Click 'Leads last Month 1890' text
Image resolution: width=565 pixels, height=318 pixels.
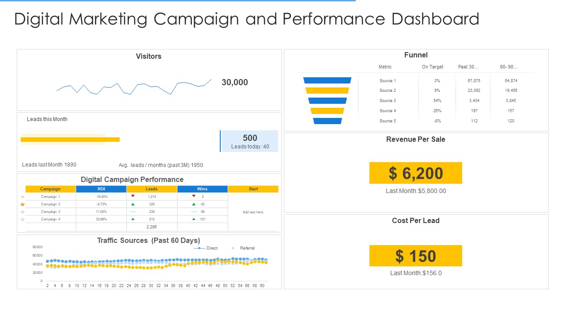point(49,165)
